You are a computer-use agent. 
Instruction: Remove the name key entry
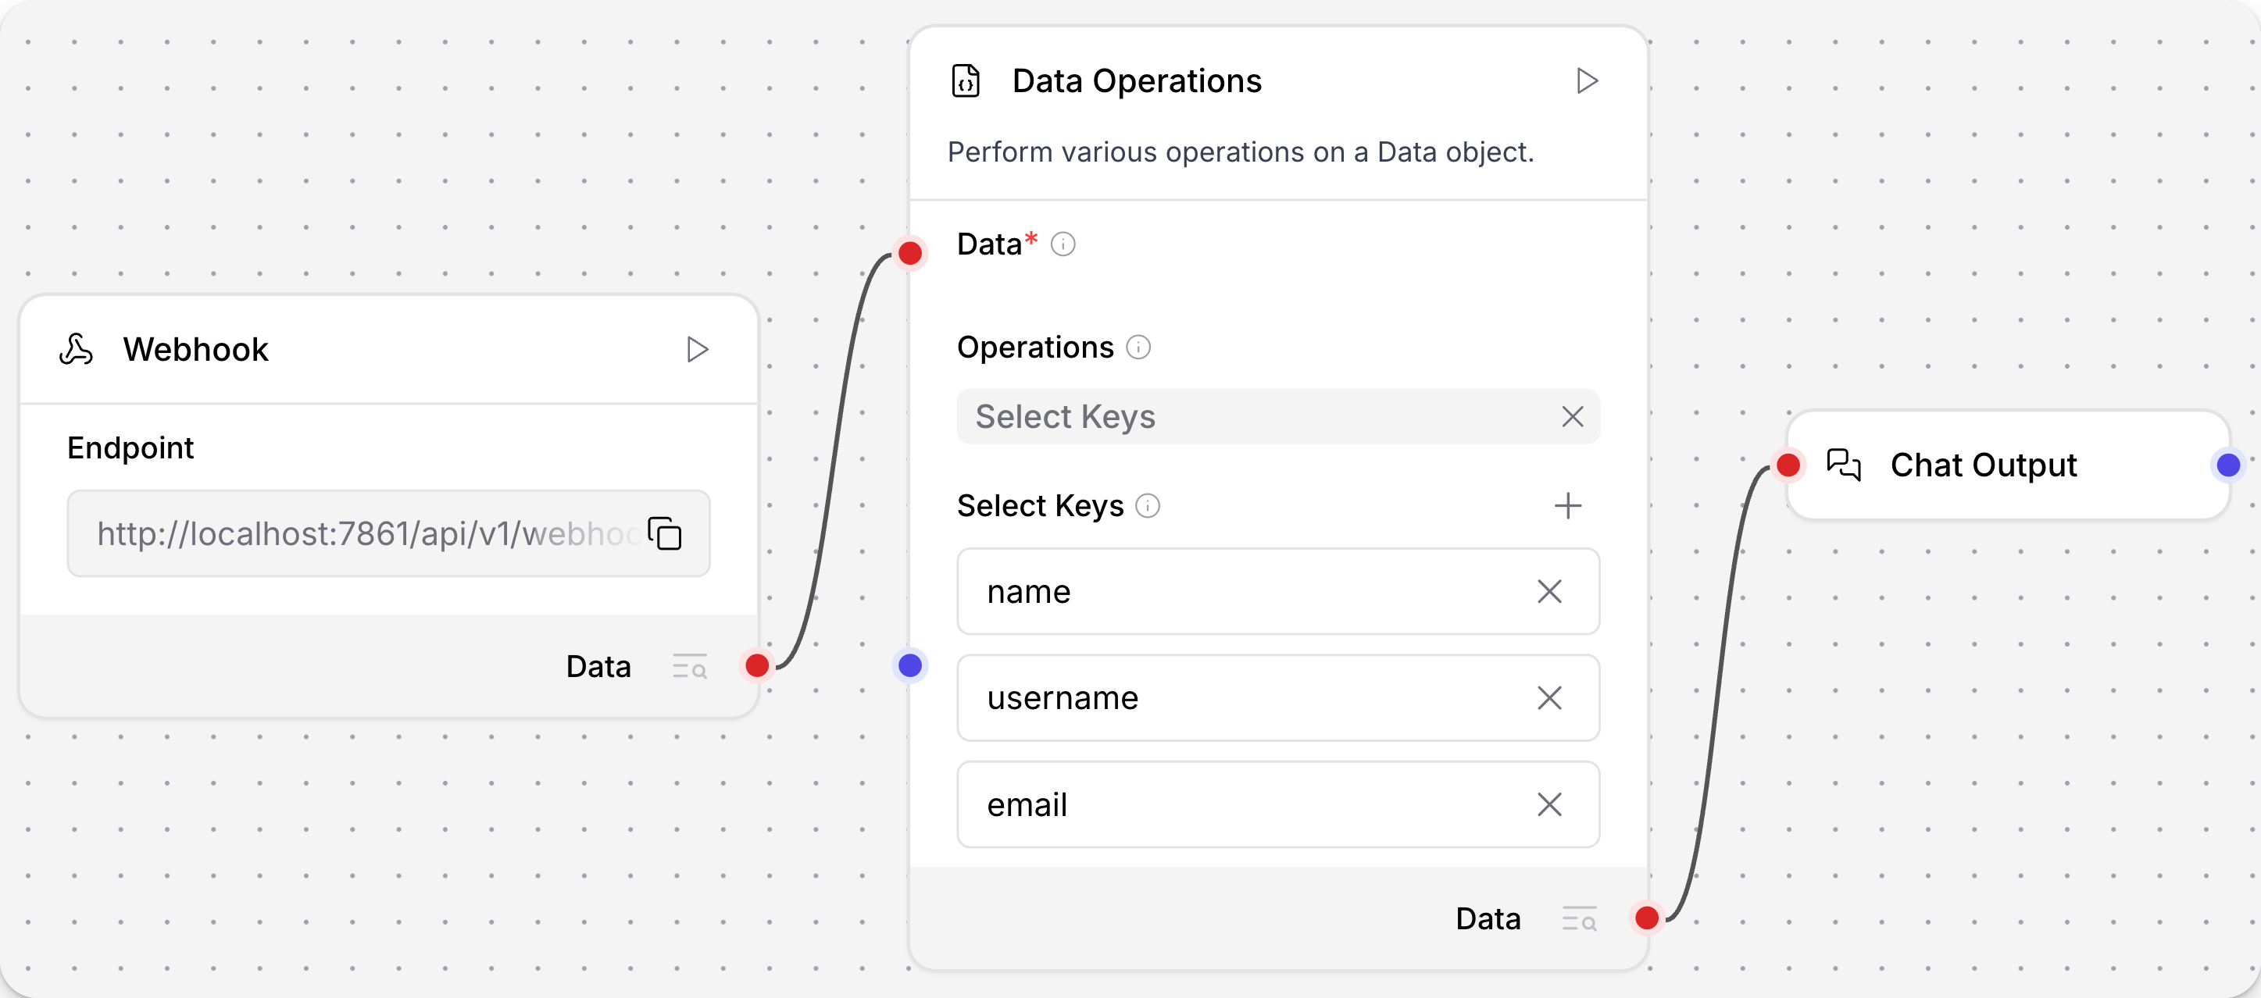click(x=1550, y=592)
